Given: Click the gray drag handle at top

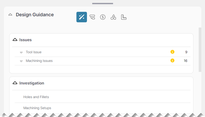Looking at the screenshot, I should click(x=102, y=4).
